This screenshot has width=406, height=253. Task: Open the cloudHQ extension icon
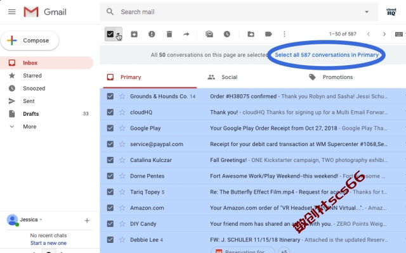(391, 12)
